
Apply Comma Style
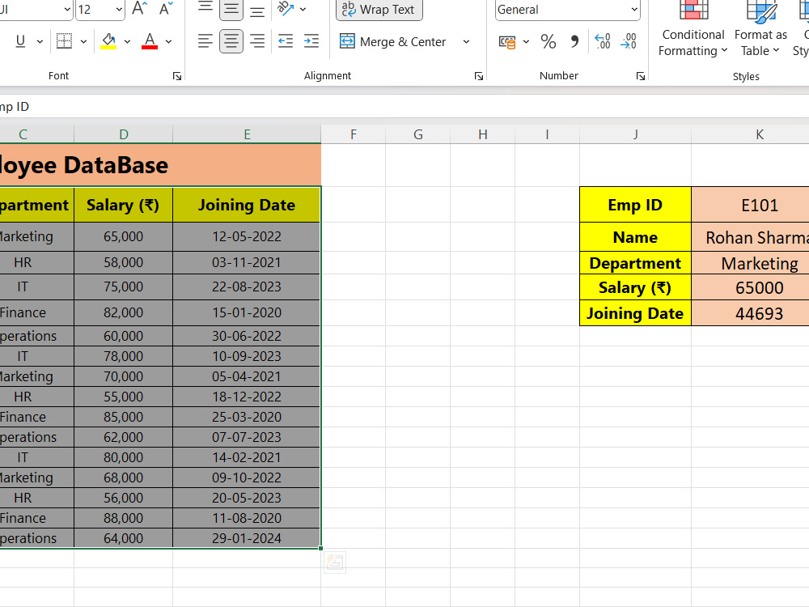click(x=574, y=42)
